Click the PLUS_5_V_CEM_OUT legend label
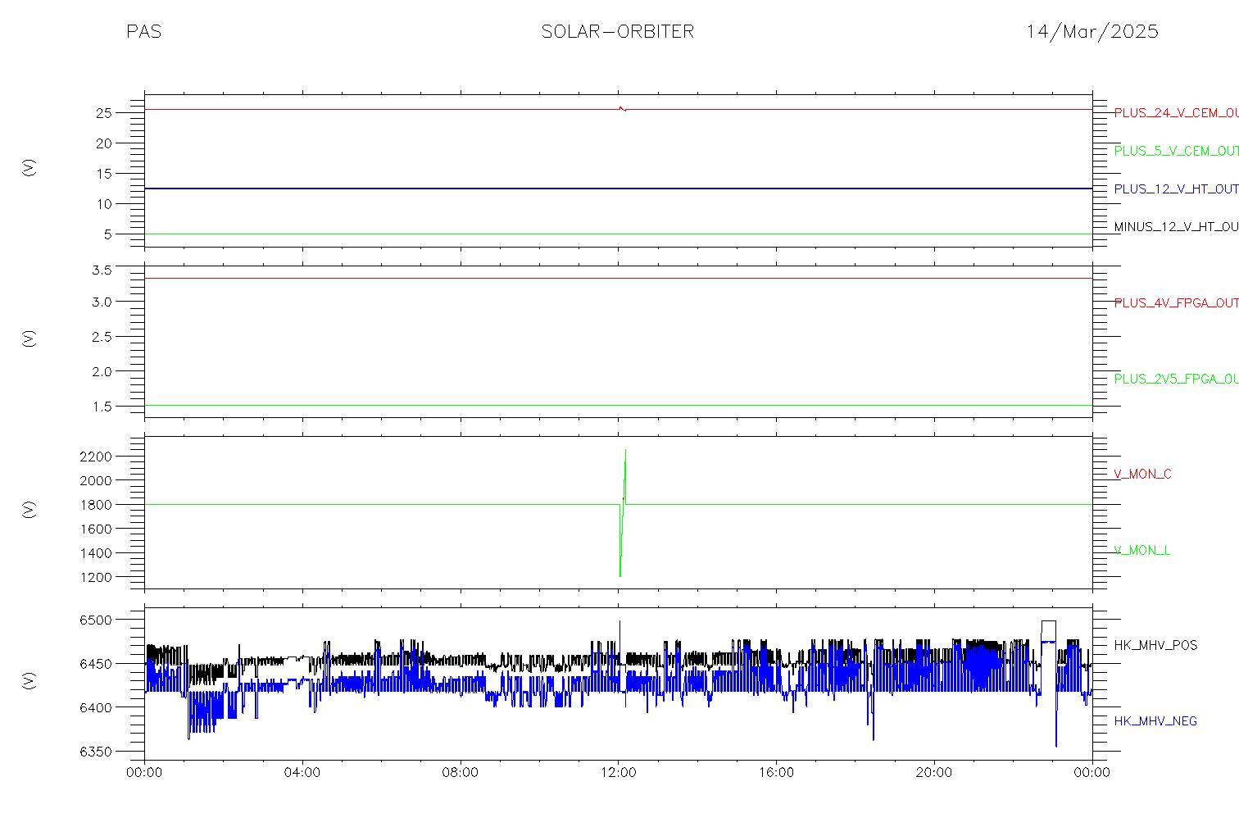 (1176, 151)
